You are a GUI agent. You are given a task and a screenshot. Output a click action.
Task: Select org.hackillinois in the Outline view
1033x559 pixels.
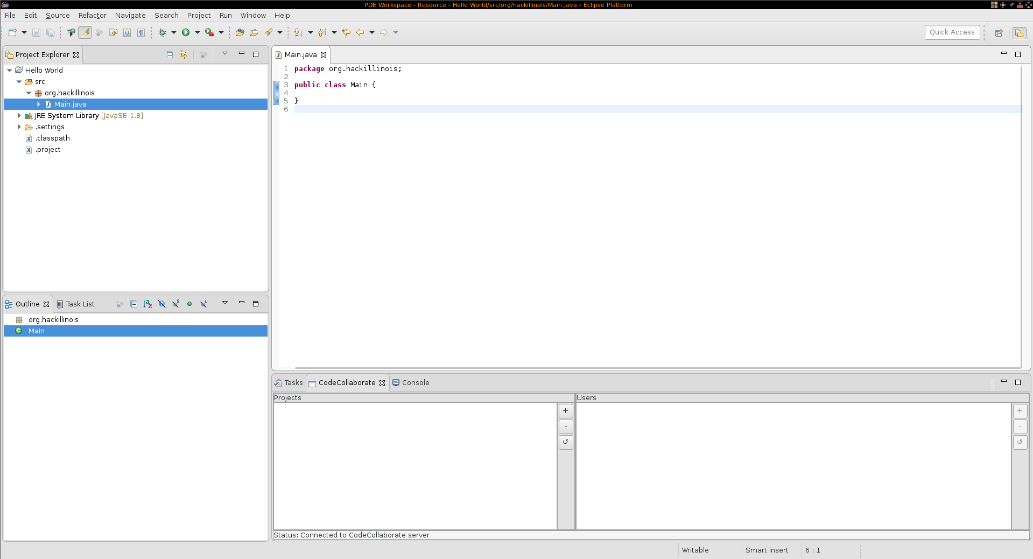(53, 320)
